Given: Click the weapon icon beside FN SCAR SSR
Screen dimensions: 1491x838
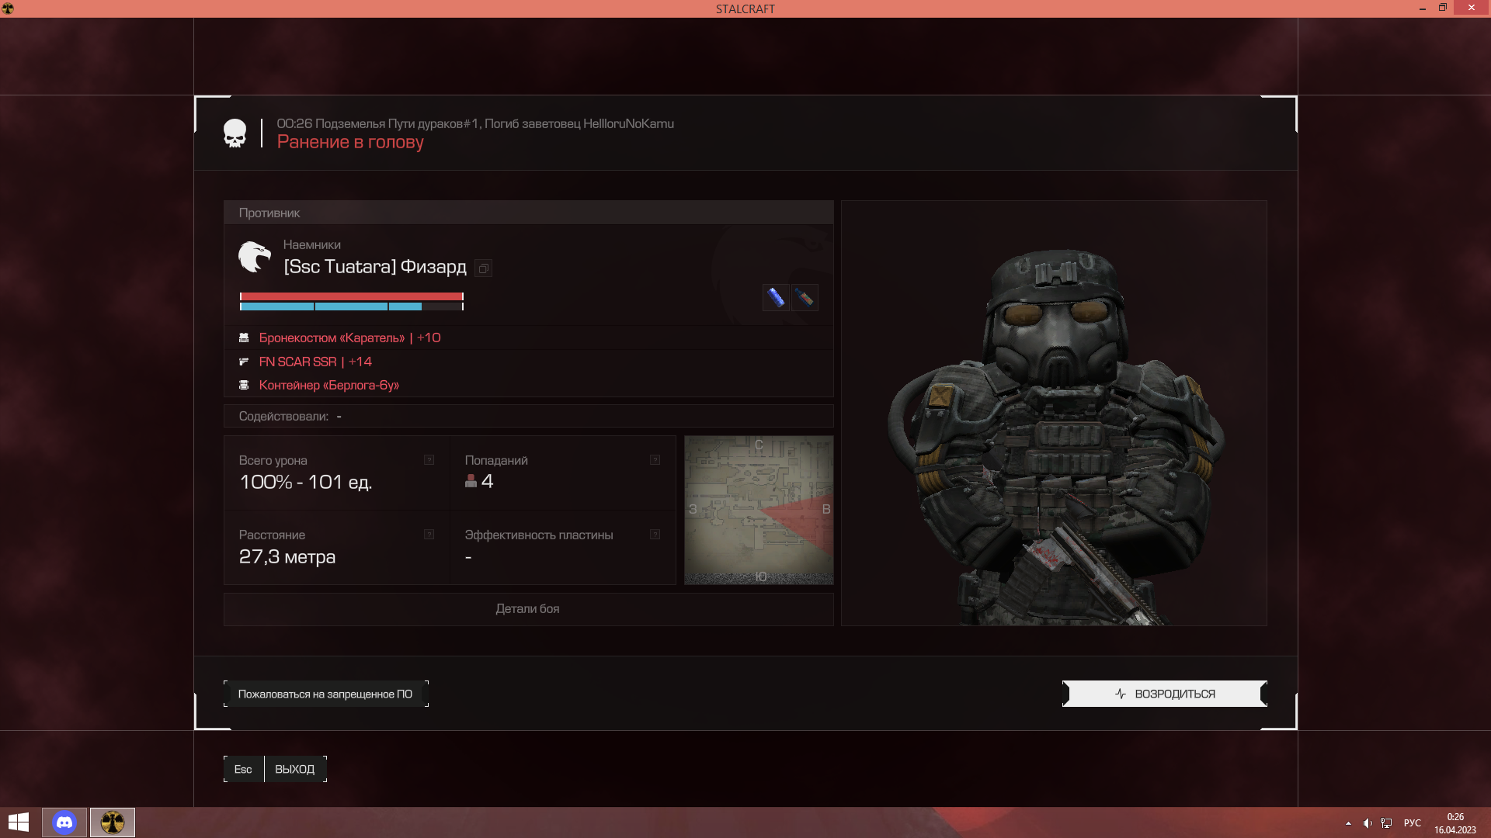Looking at the screenshot, I should 244,362.
